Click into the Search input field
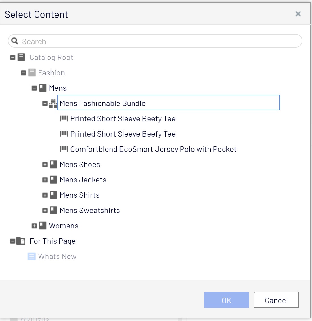 click(159, 41)
